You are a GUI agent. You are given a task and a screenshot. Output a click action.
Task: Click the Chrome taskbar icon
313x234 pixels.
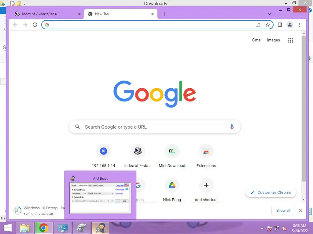43,228
